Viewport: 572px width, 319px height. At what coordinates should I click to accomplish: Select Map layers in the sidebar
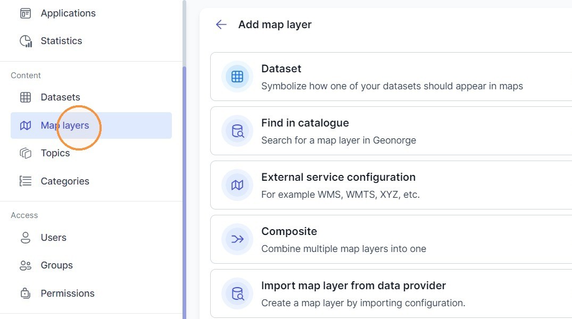[91, 125]
